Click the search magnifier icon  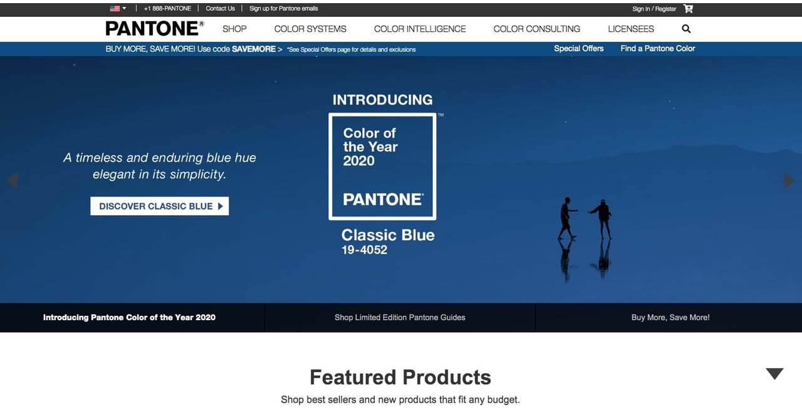[686, 29]
